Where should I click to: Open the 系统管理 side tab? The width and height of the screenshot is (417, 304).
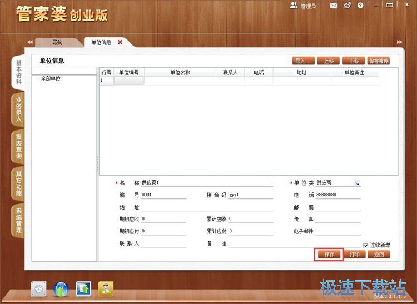pos(18,221)
